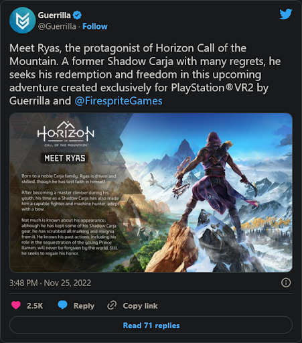Click the blue verified checkmark badge
The height and width of the screenshot is (343, 302).
(77, 15)
